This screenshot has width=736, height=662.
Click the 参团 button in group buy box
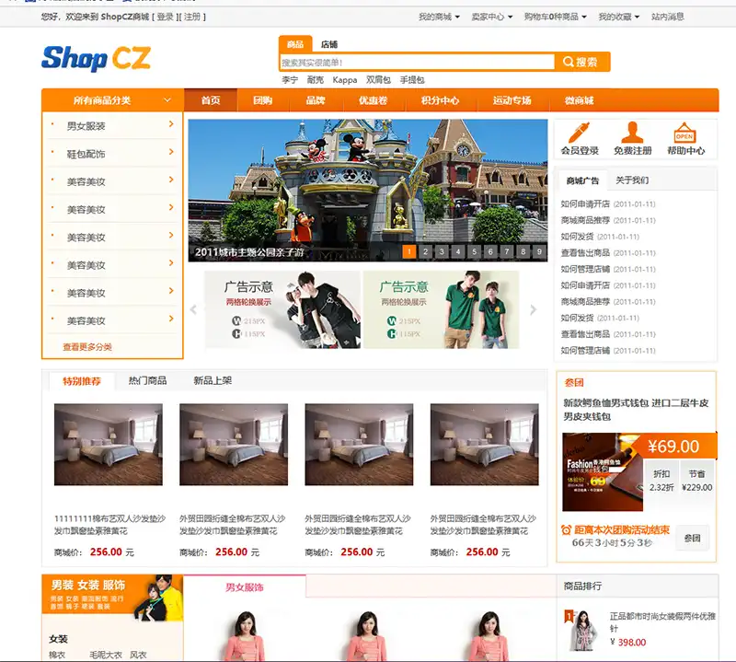[x=693, y=538]
